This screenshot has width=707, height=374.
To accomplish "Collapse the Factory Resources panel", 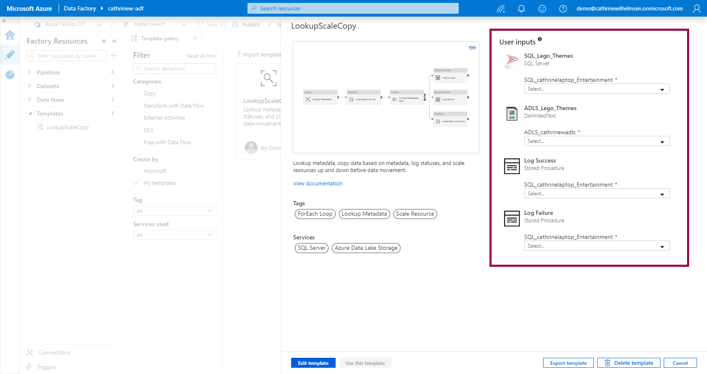I will [x=114, y=41].
